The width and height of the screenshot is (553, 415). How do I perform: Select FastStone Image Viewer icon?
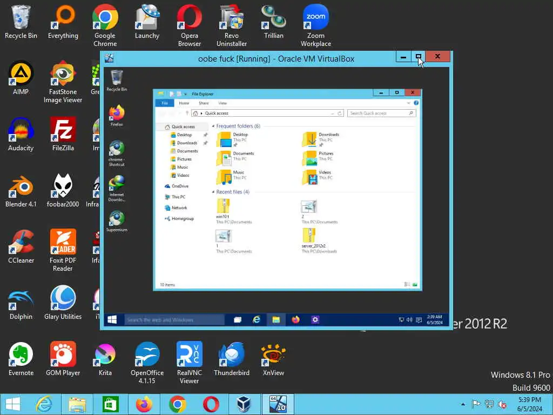click(x=63, y=82)
